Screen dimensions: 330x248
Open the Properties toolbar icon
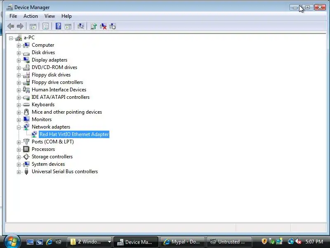pyautogui.click(x=45, y=26)
